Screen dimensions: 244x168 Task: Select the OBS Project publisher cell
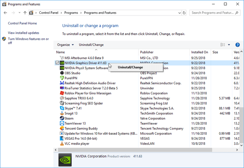(148, 73)
